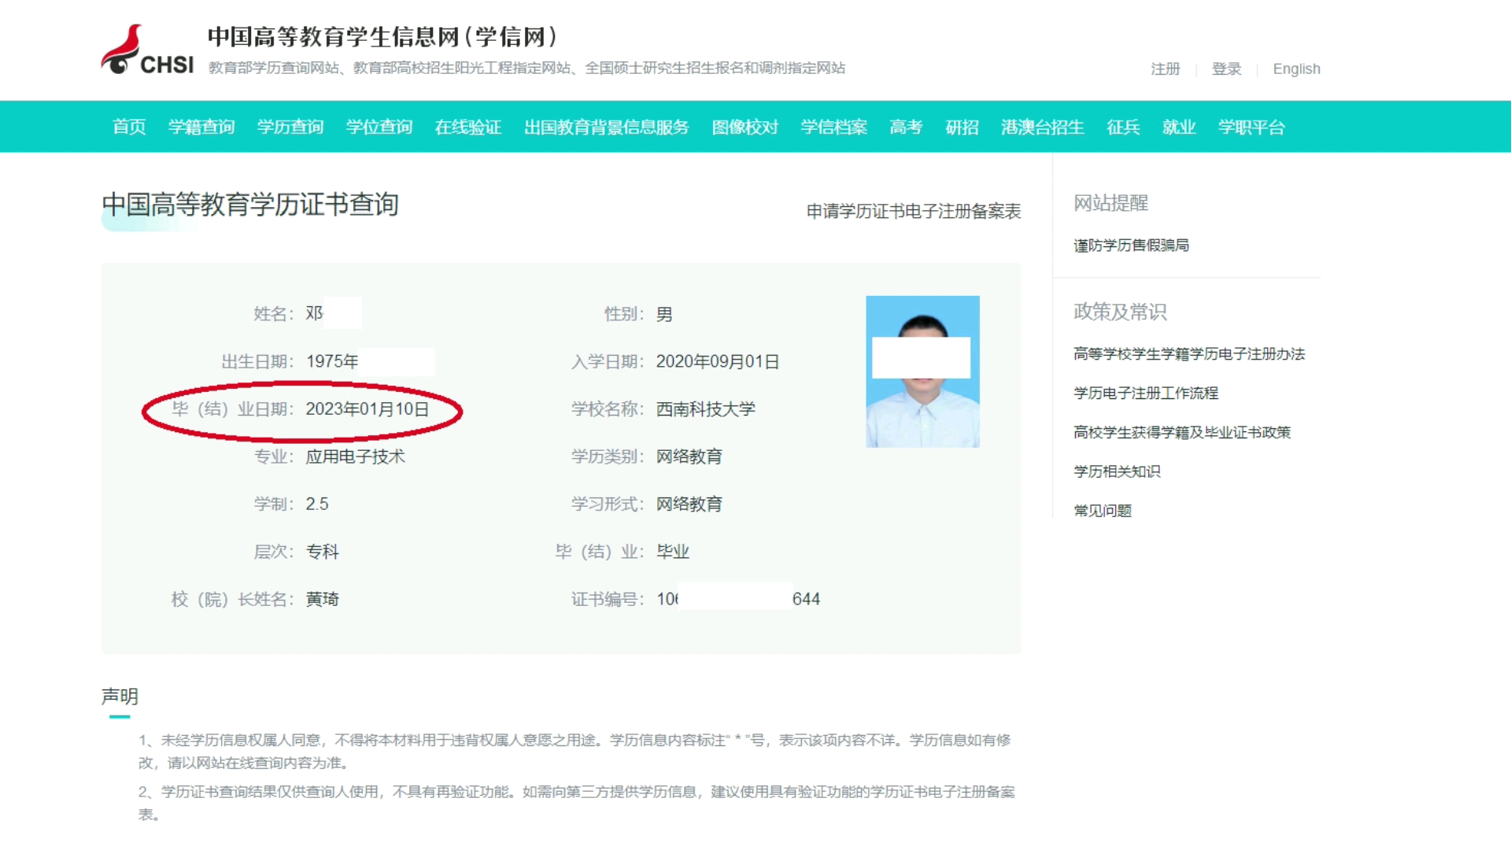Open 征兵 navigation item
Image resolution: width=1511 pixels, height=850 pixels.
pos(1123,127)
